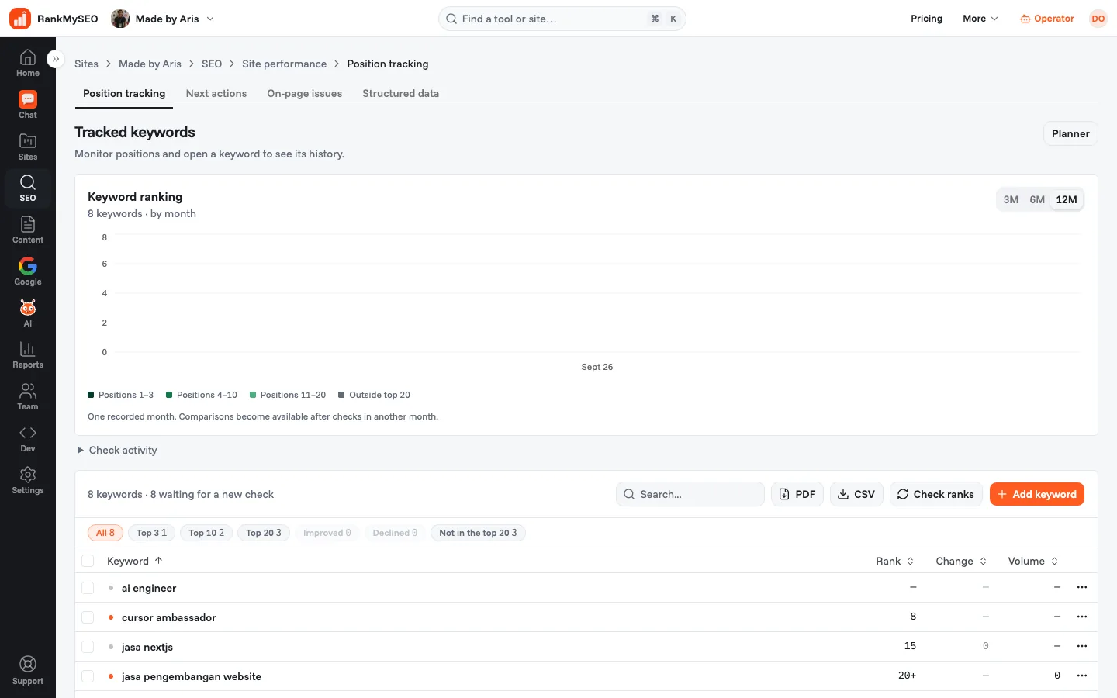Open row options for jasa nextjs
1117x698 pixels.
1082,647
